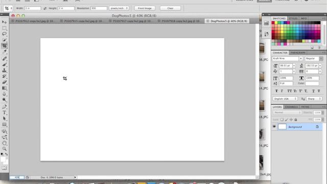Select the History Brush tool
The image size is (327, 184).
click(4, 76)
